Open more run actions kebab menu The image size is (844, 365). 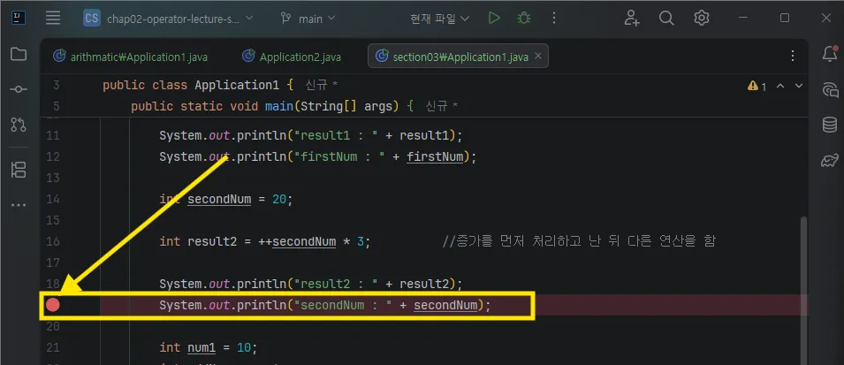point(554,19)
